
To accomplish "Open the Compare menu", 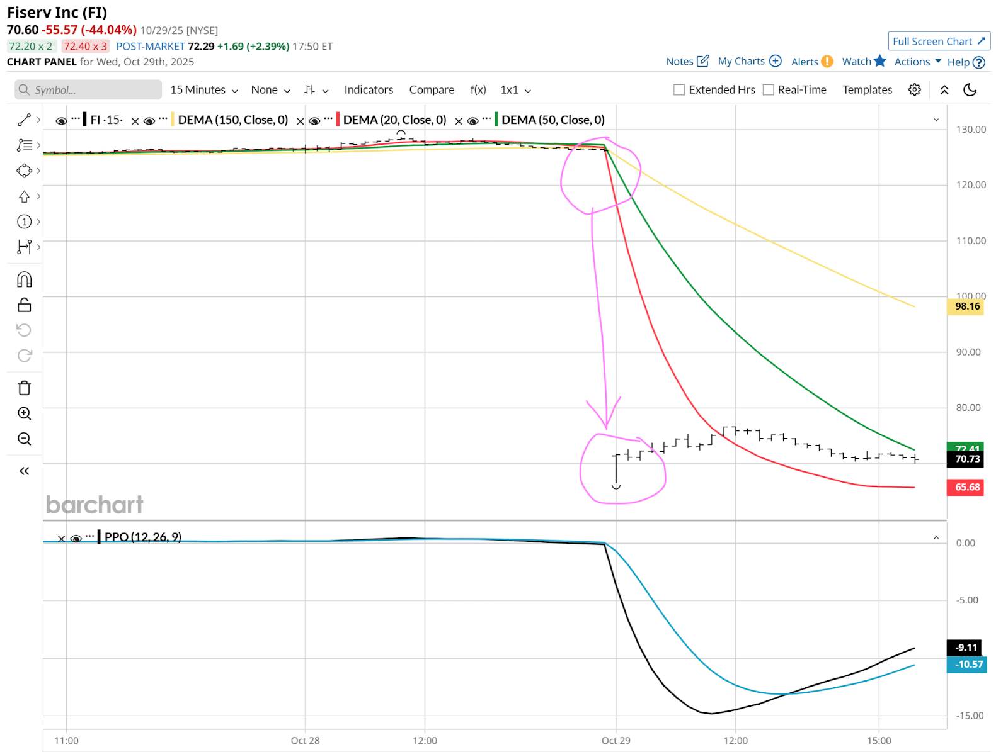I will point(432,90).
